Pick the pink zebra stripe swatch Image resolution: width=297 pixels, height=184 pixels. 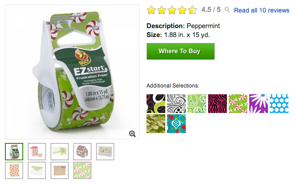pyautogui.click(x=218, y=104)
